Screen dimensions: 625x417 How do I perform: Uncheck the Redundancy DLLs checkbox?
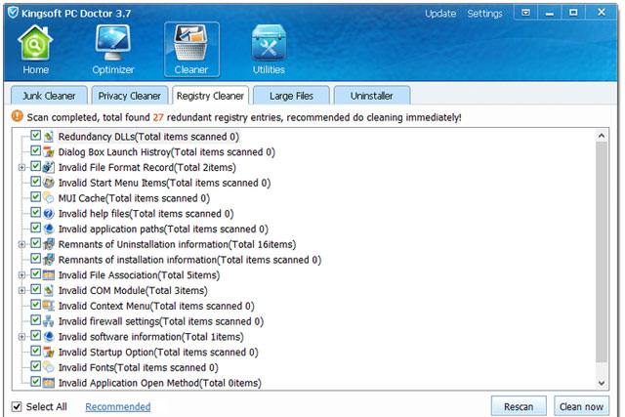[35, 136]
